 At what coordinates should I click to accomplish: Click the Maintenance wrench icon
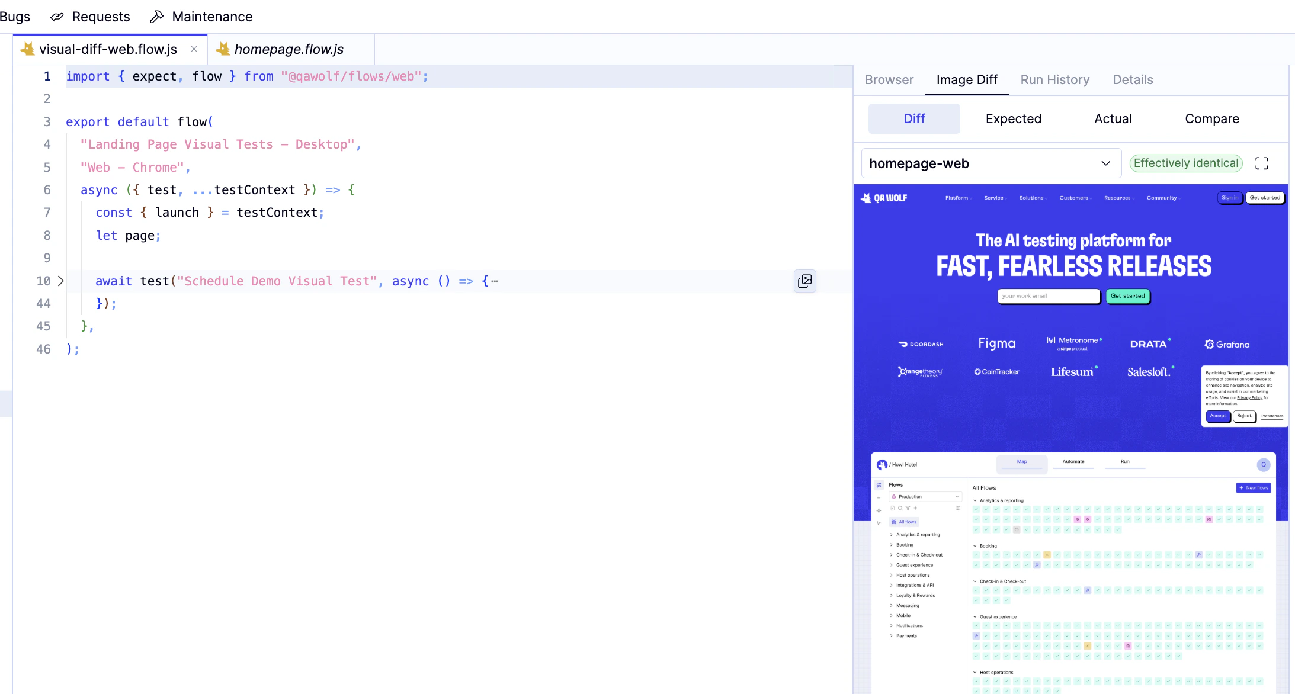pyautogui.click(x=156, y=17)
